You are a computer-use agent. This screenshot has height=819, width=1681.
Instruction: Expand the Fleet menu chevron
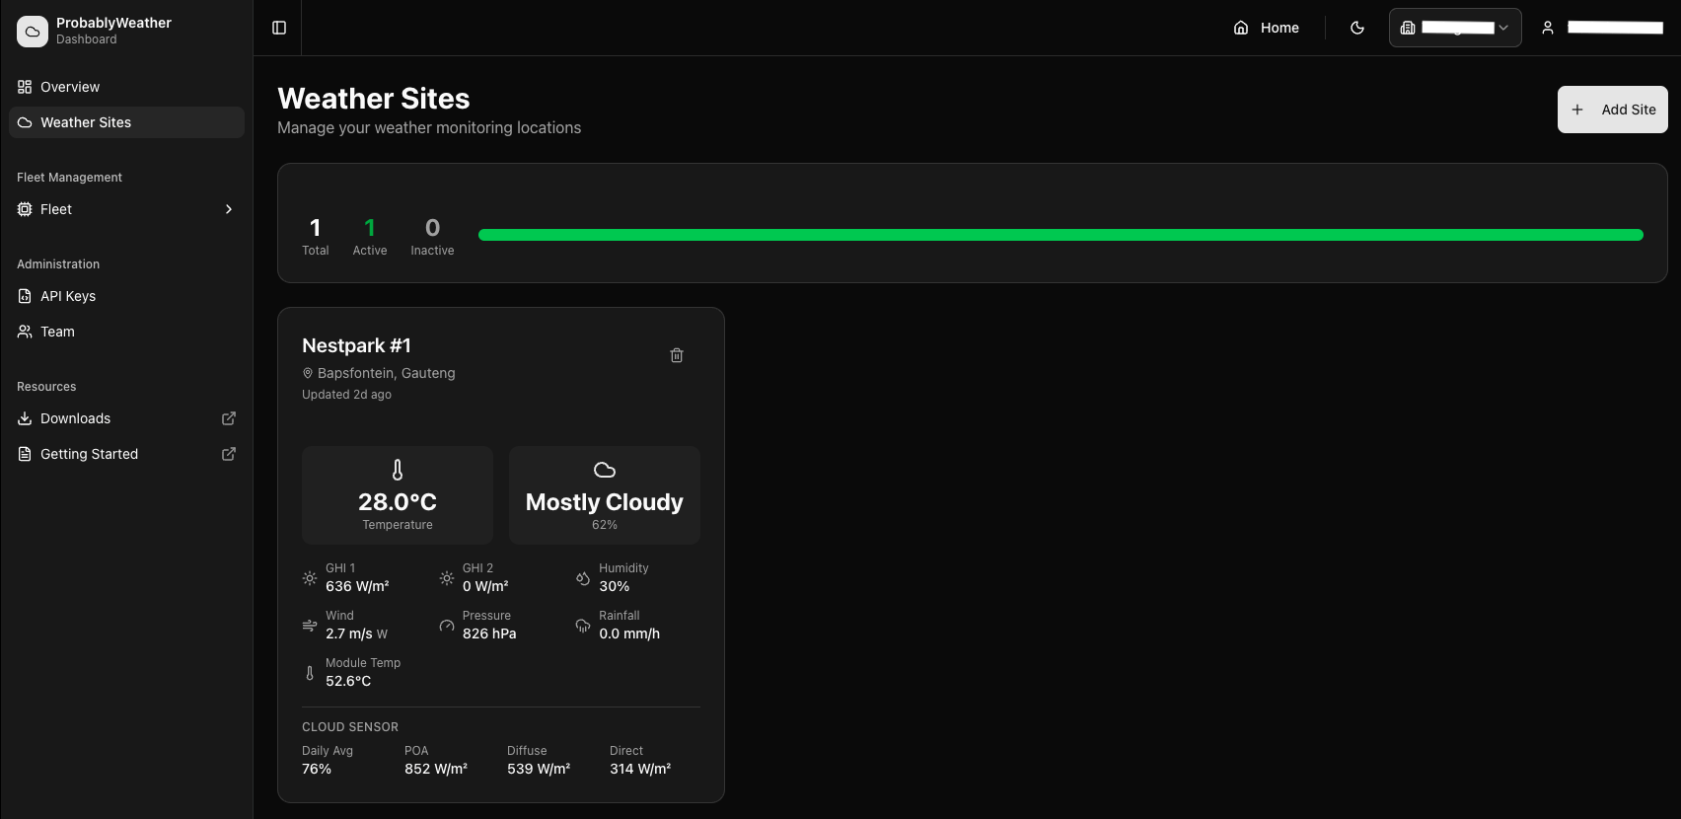pyautogui.click(x=229, y=209)
